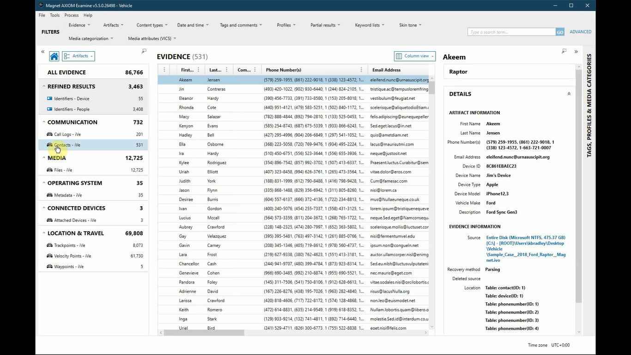Collapse the COMMUNICATION section

tap(44, 122)
